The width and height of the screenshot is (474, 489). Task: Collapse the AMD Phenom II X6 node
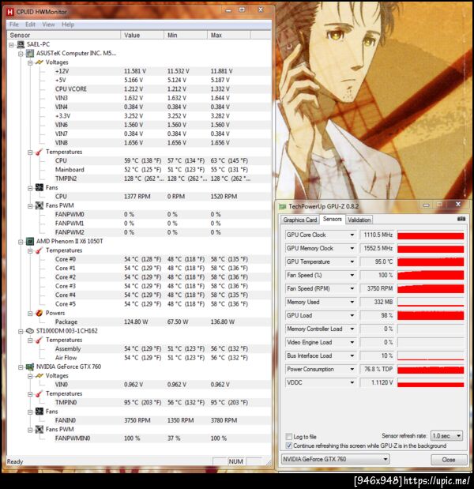coord(21,242)
